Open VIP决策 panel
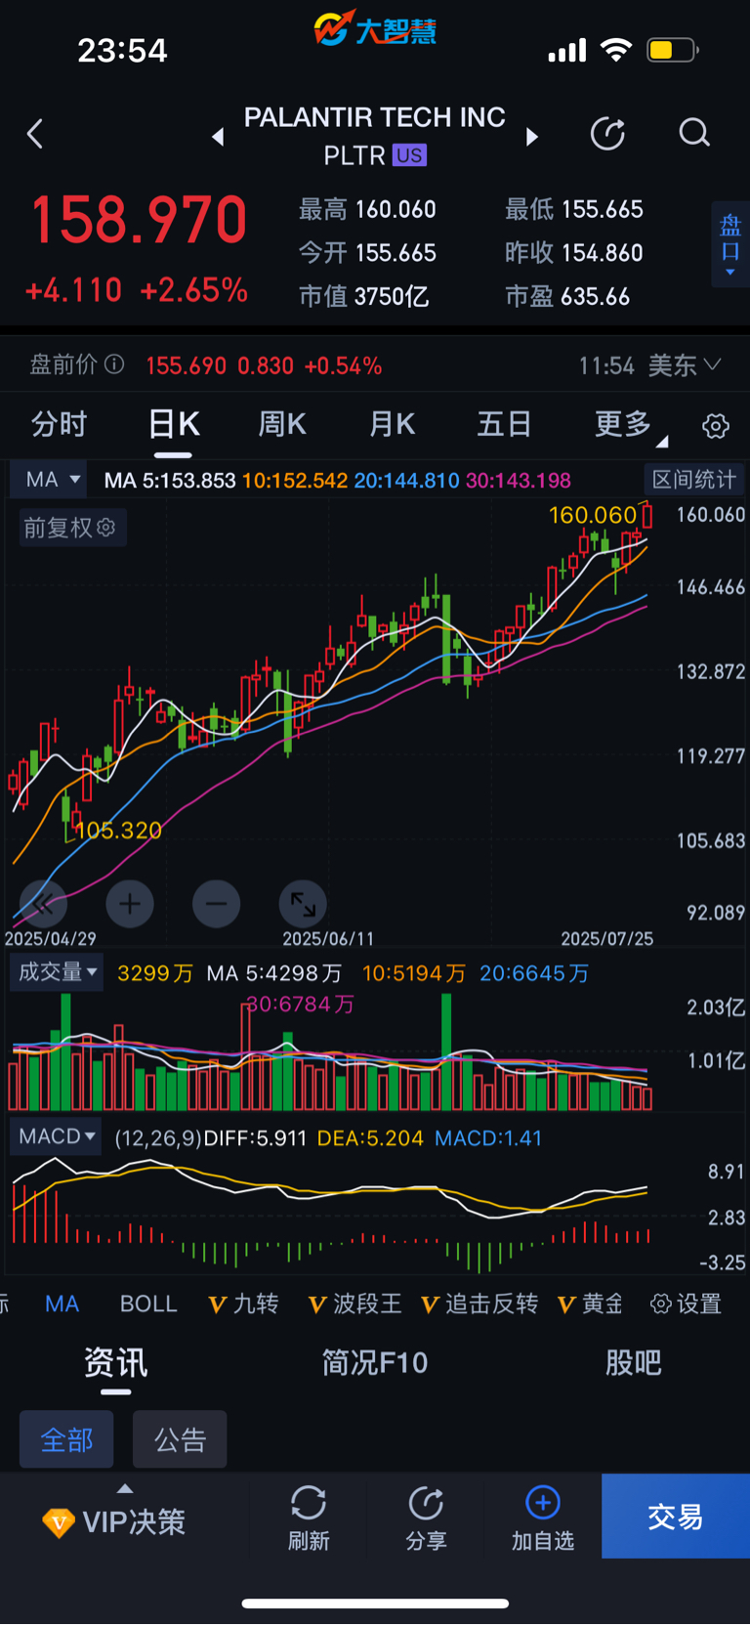 115,1520
